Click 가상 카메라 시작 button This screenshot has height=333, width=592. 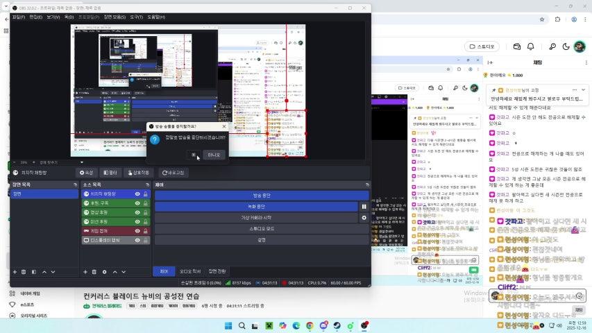(256, 217)
